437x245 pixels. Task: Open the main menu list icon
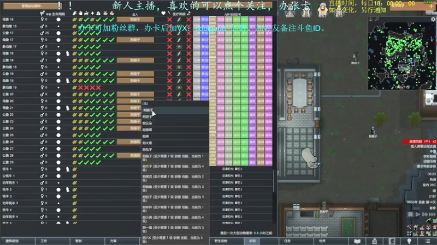point(428,241)
